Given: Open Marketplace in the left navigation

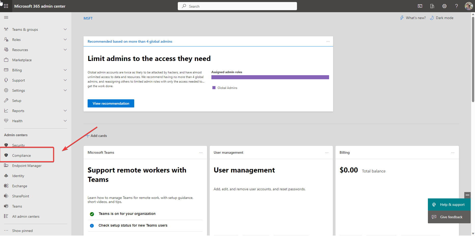Looking at the screenshot, I should [x=22, y=60].
